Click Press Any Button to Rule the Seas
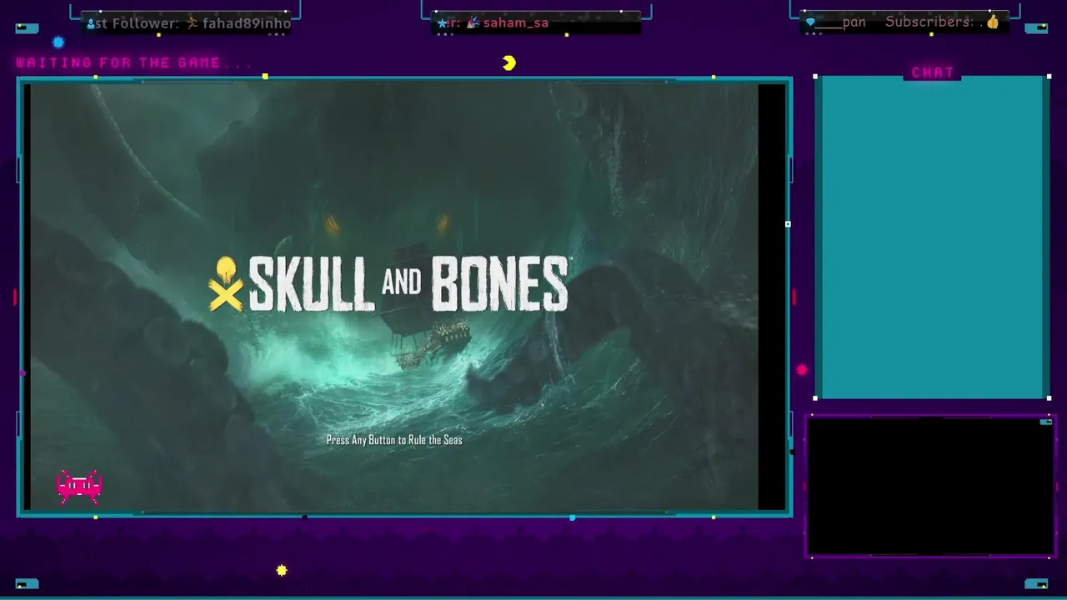Image resolution: width=1067 pixels, height=600 pixels. 394,440
